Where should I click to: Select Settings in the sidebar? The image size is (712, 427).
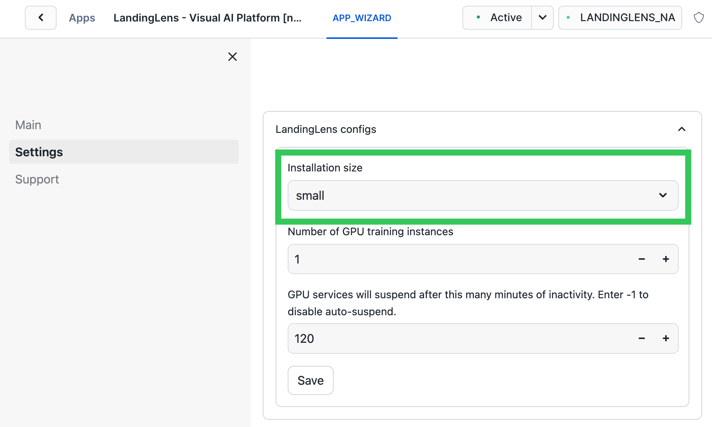pyautogui.click(x=124, y=152)
